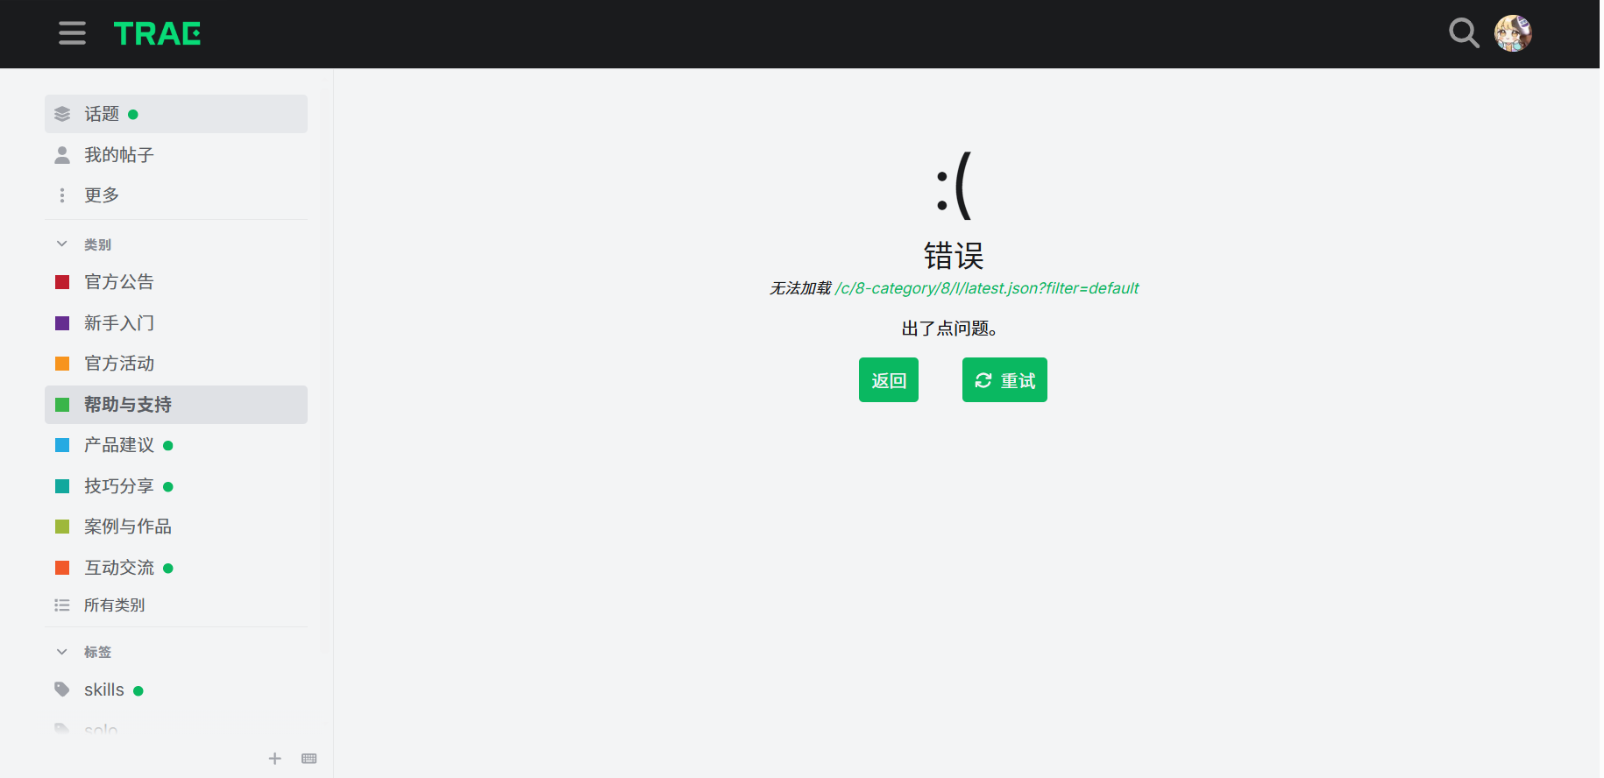Open the failed latest.json link
The width and height of the screenshot is (1604, 778).
[987, 288]
